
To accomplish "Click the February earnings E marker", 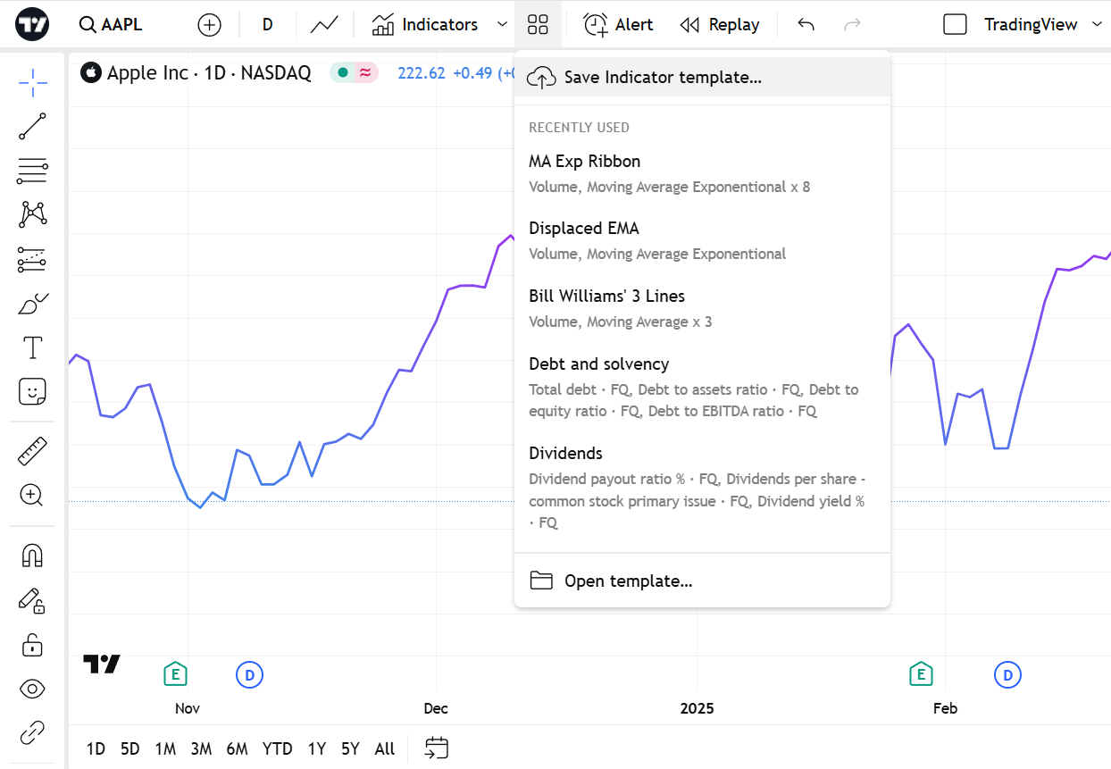I will click(921, 674).
